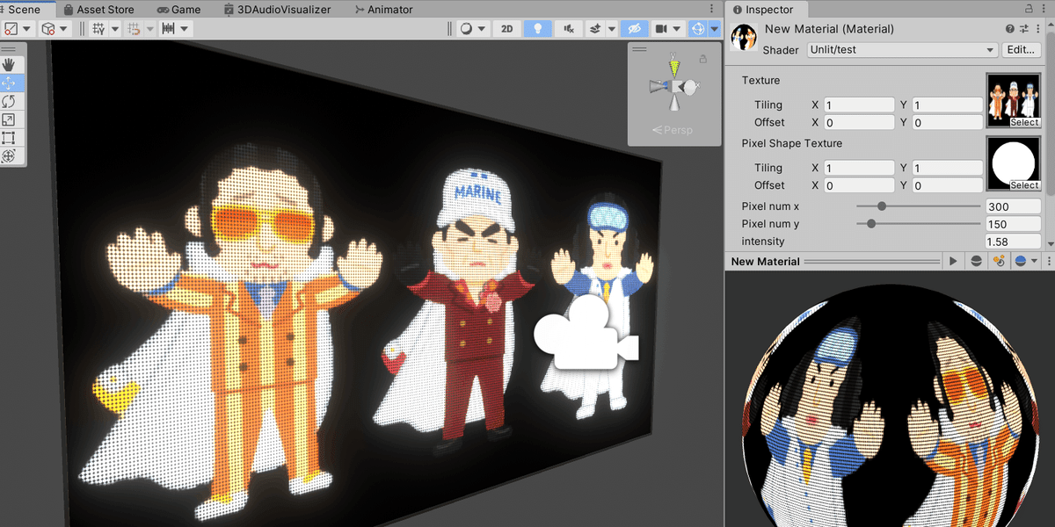Expand the pivot mode dropdown arrow
Viewport: 1055px width, 527px height.
pyautogui.click(x=28, y=28)
